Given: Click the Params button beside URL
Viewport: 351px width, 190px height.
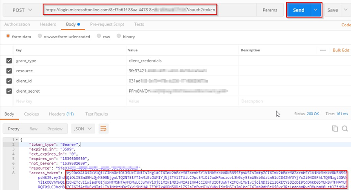Looking at the screenshot, I should [x=270, y=10].
